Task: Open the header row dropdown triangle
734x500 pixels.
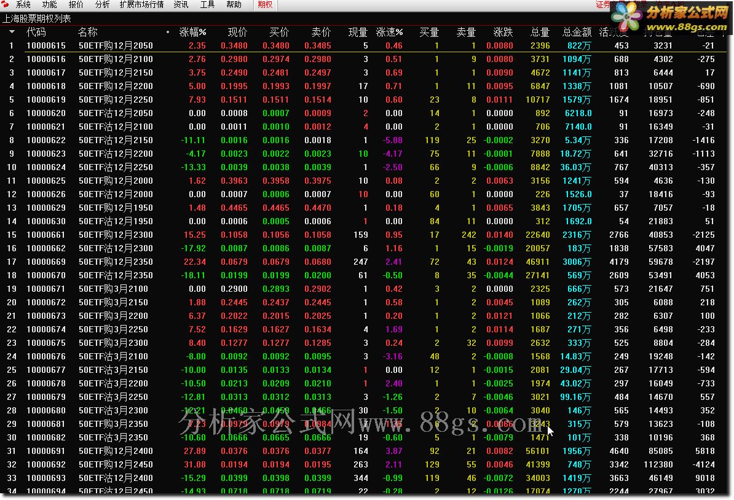Action: 12,32
